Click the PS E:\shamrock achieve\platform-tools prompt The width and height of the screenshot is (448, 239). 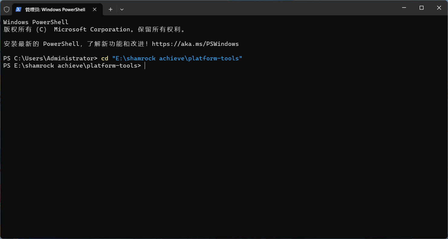coord(72,66)
